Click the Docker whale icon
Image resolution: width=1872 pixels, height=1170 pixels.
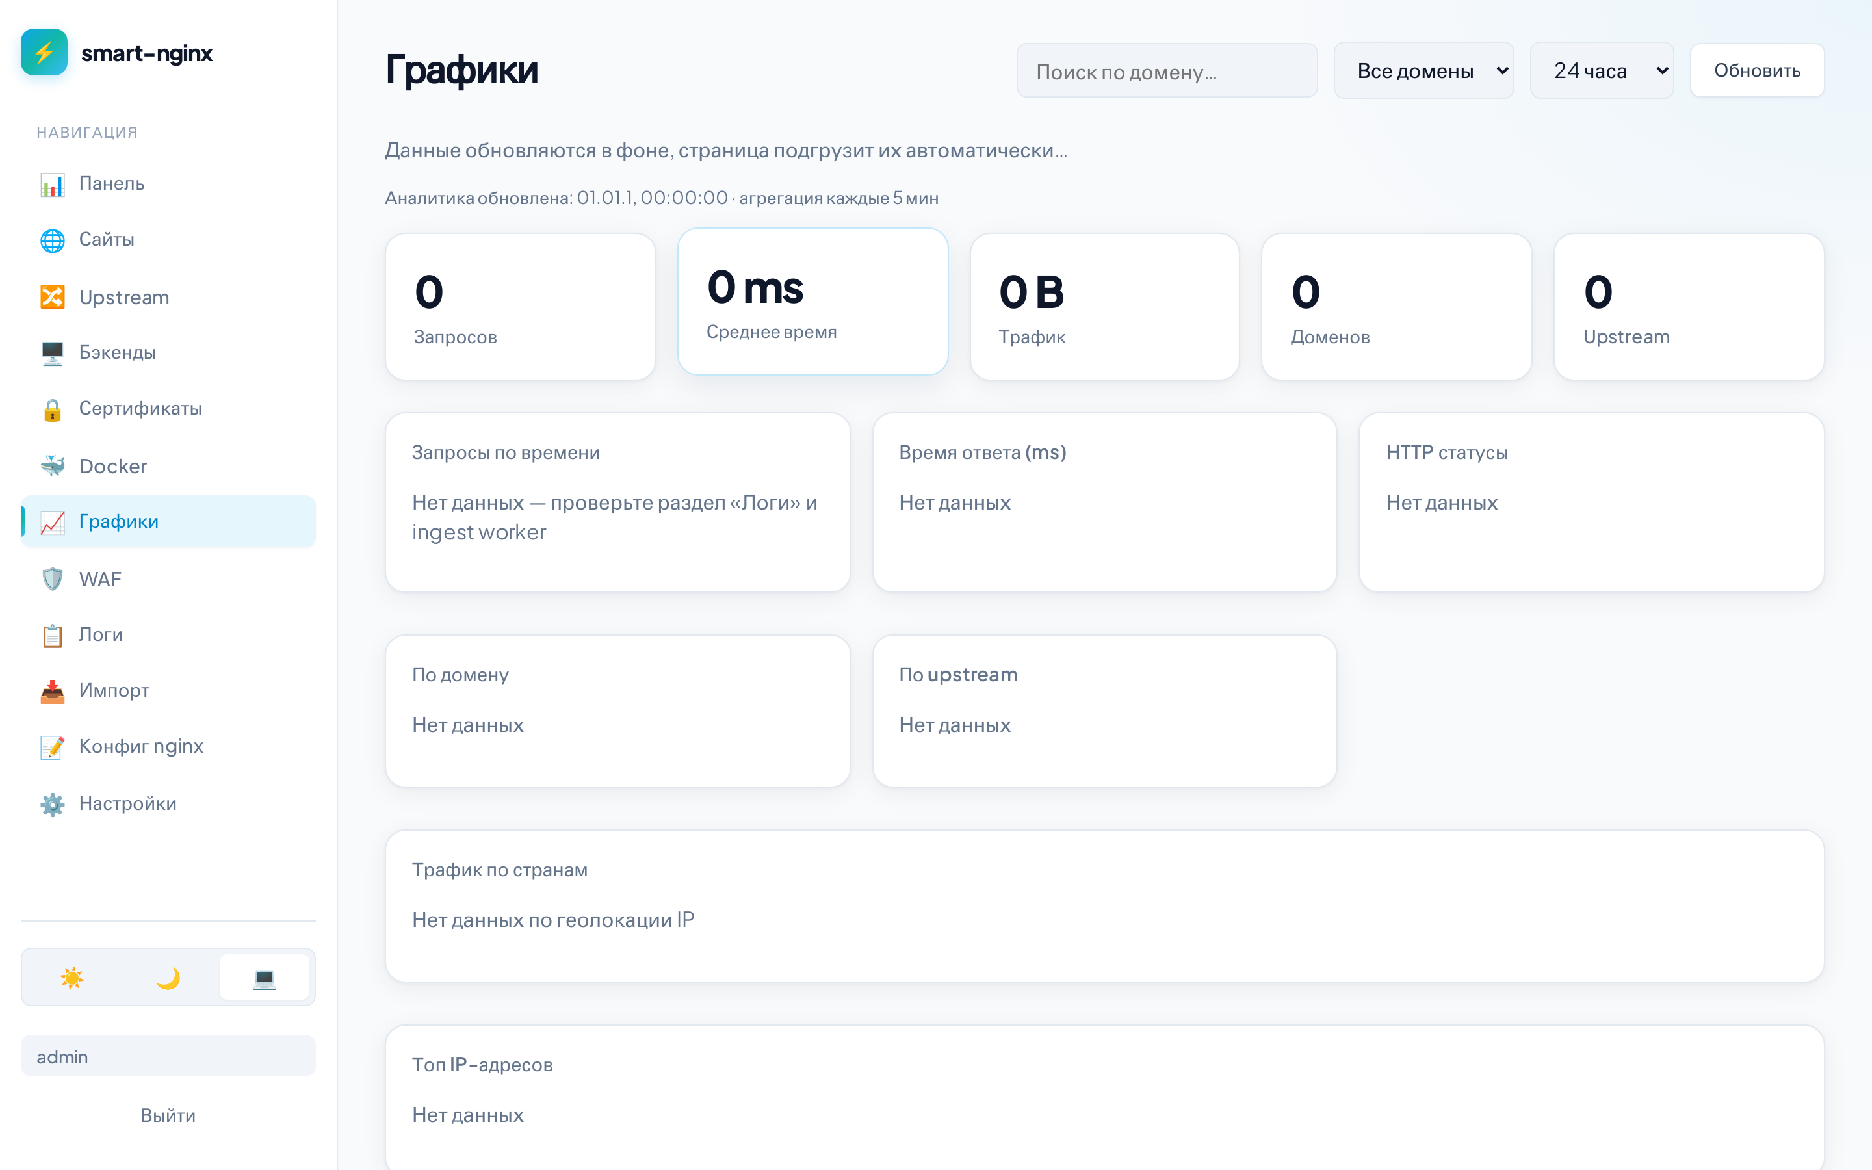click(x=53, y=466)
